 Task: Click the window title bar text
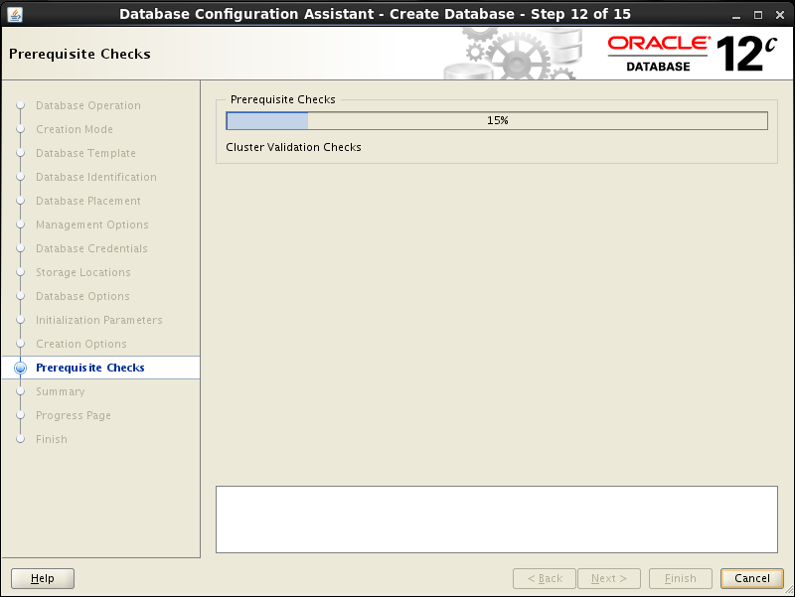[375, 14]
